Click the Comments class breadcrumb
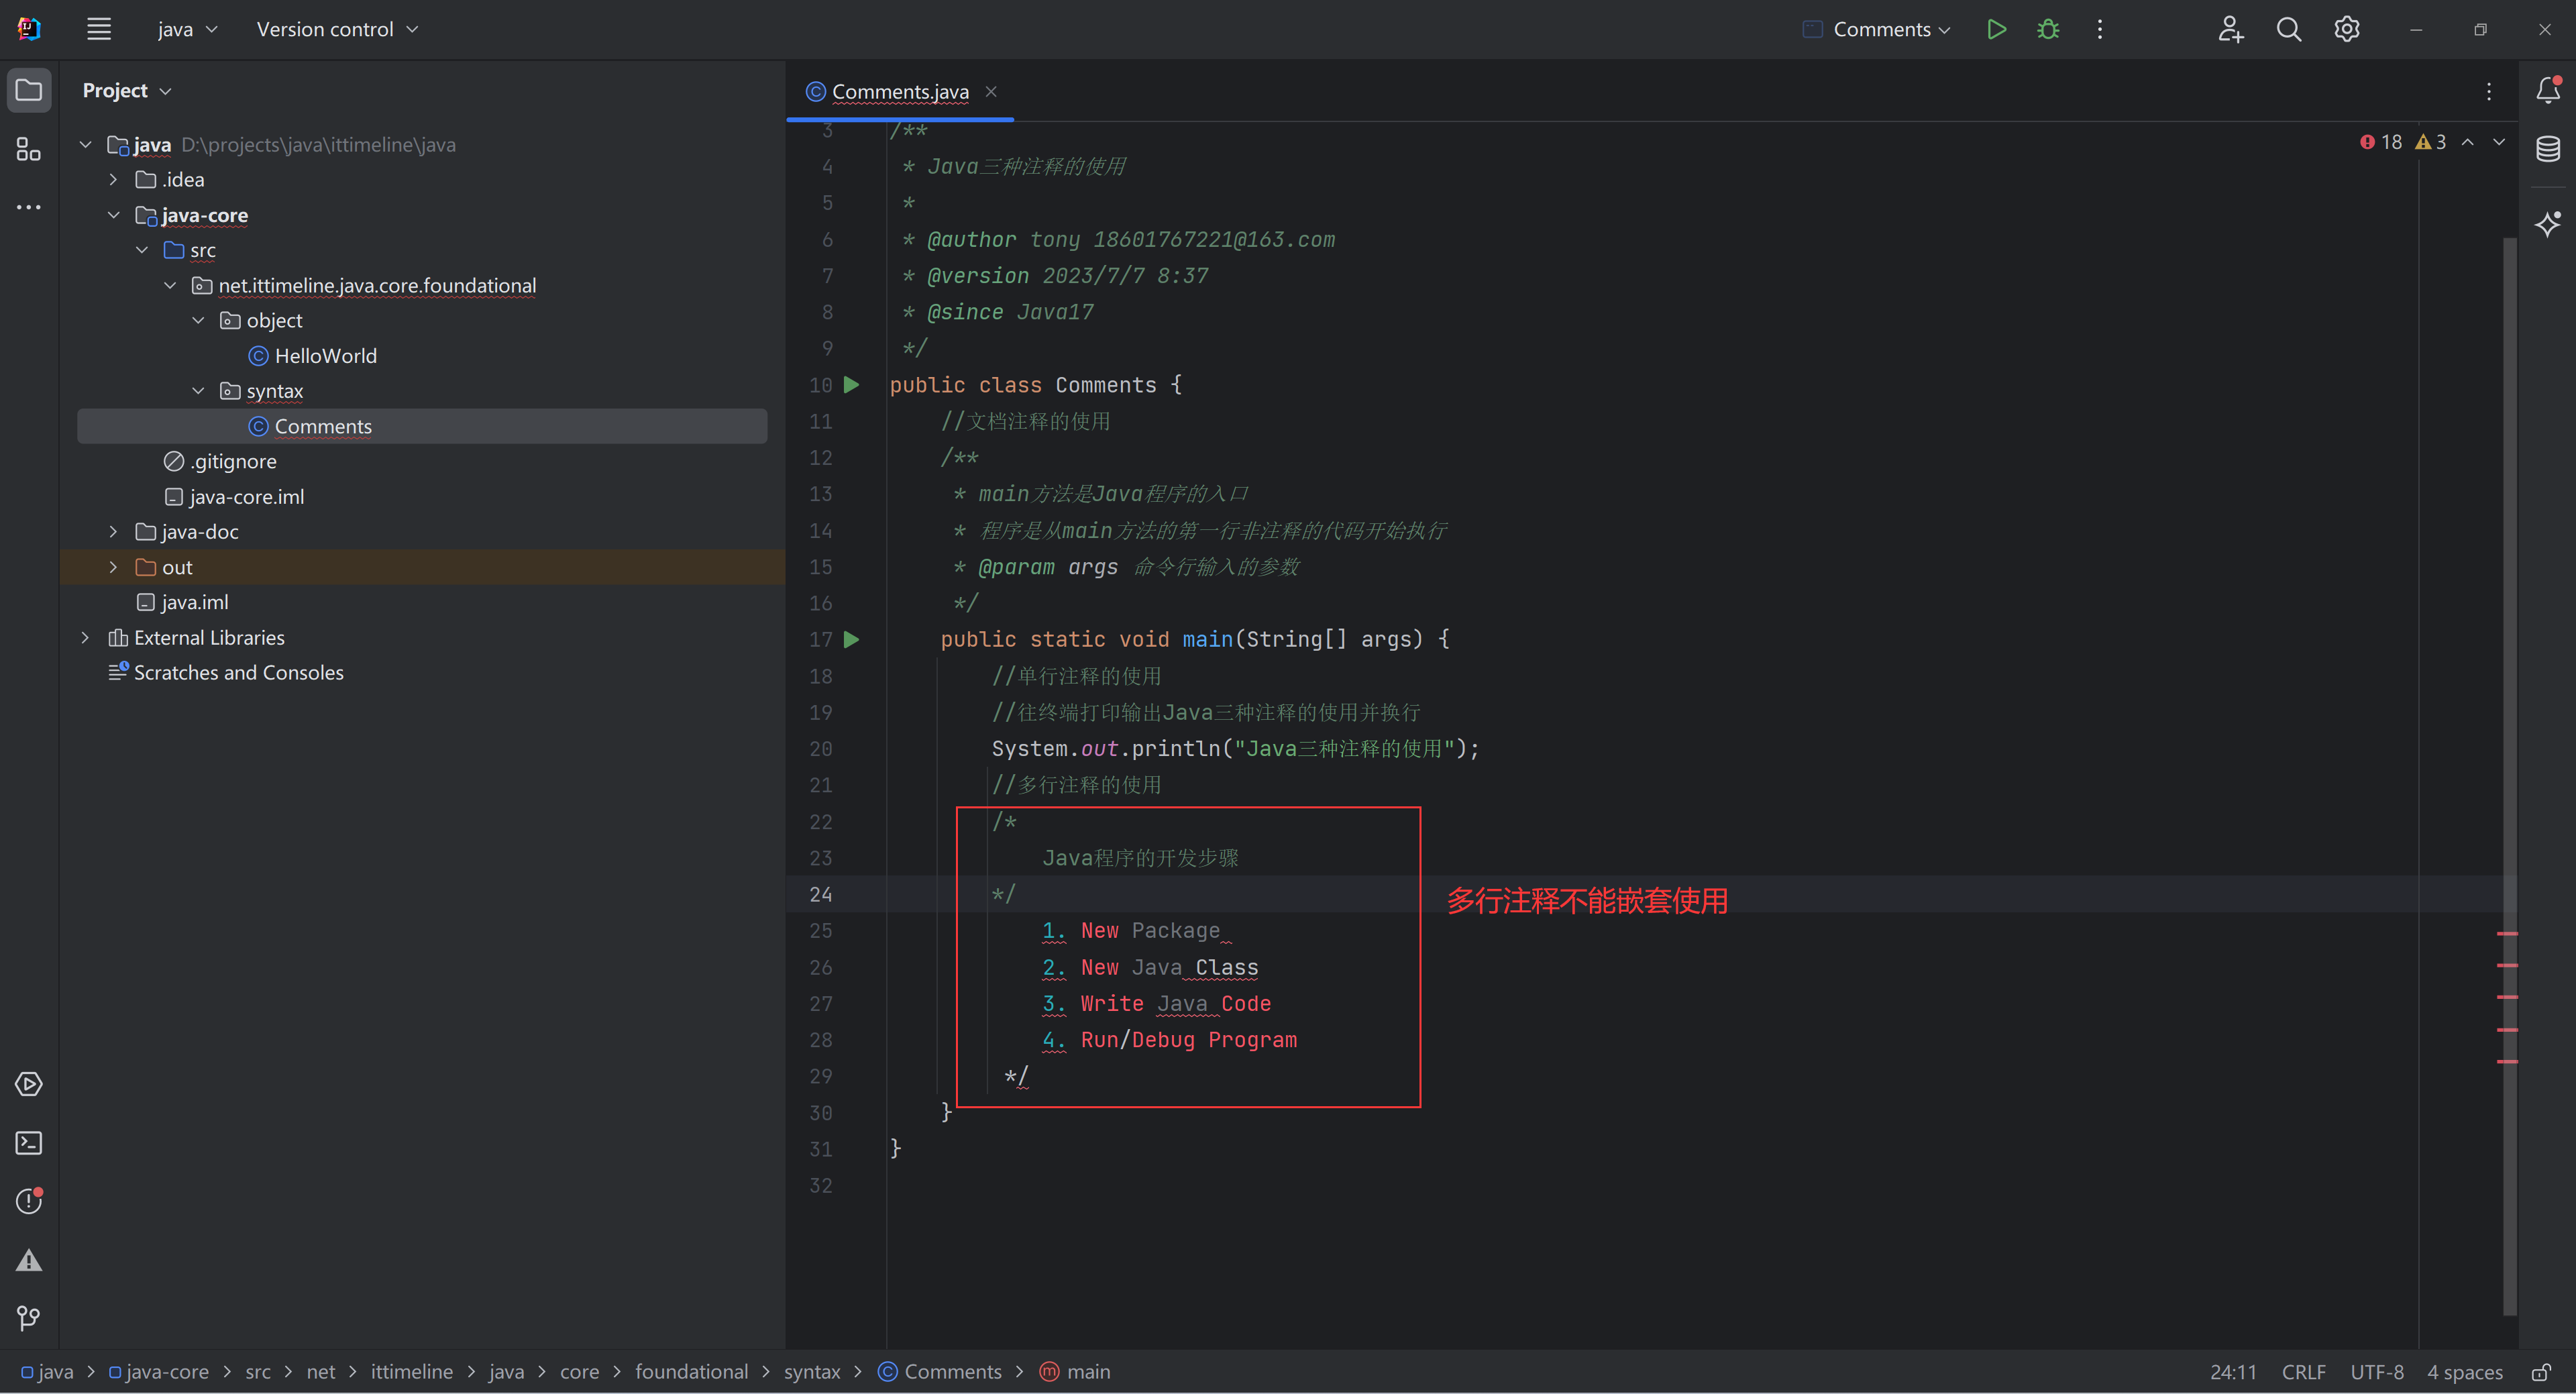Screen dimensions: 2576x1394 pos(940,1372)
